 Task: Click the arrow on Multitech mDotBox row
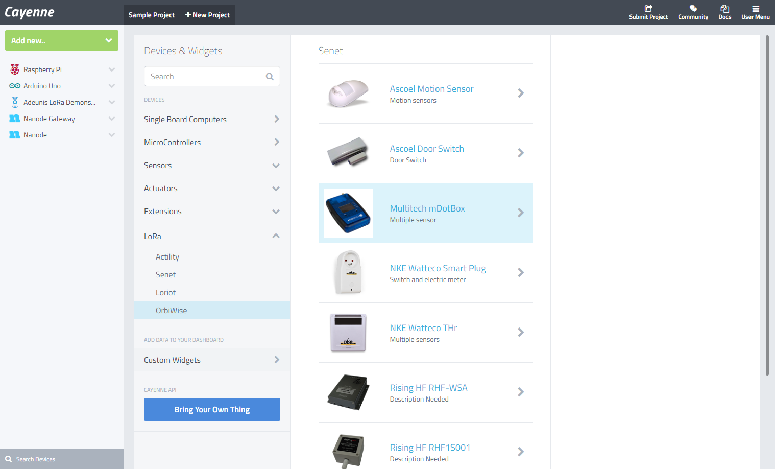tap(521, 213)
